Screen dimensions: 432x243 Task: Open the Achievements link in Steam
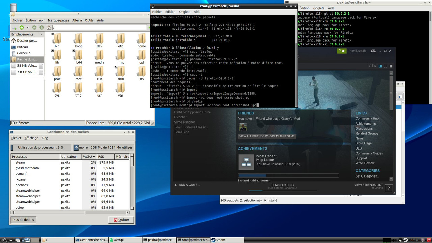pyautogui.click(x=366, y=124)
